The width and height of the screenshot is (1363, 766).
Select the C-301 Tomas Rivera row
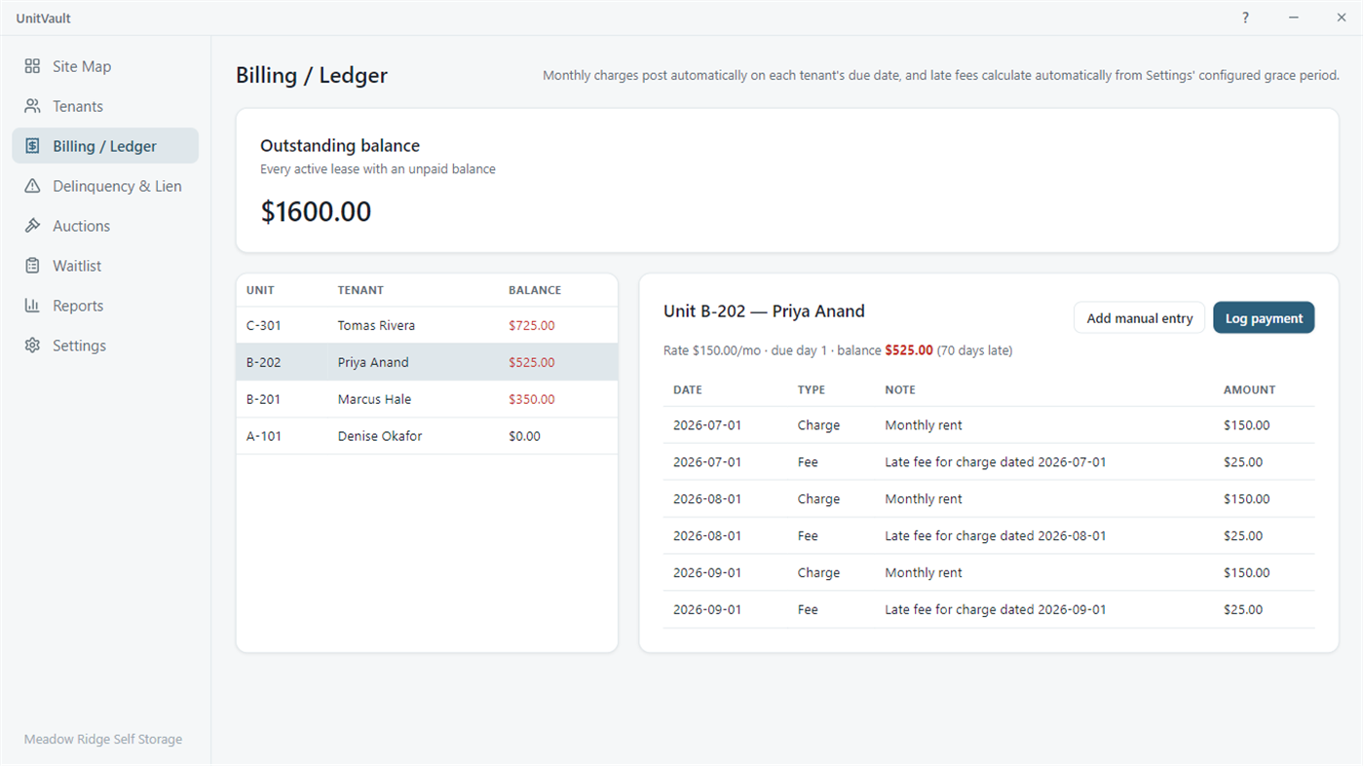(x=427, y=325)
